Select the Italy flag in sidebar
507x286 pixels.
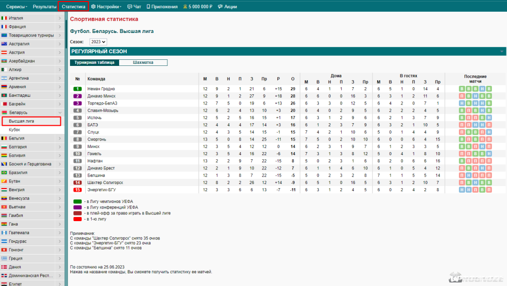coord(4,18)
